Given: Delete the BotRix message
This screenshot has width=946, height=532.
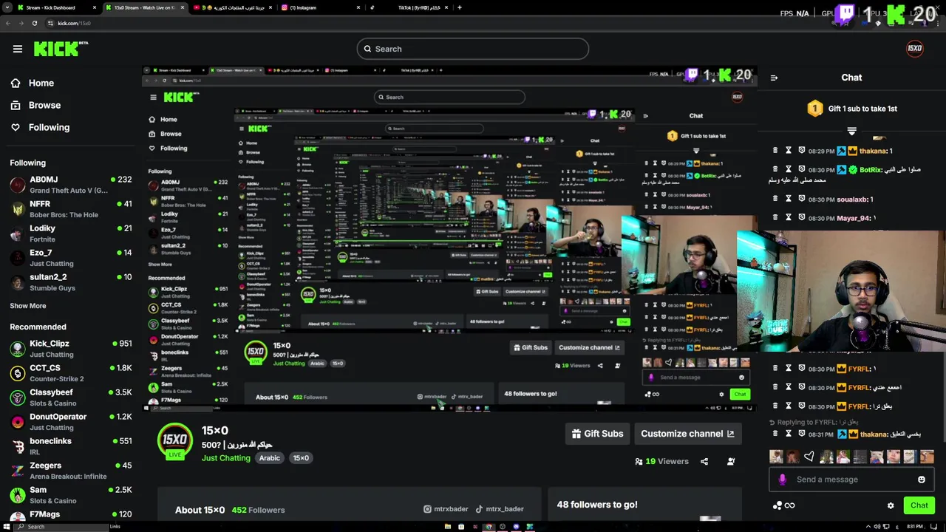Looking at the screenshot, I should (775, 169).
